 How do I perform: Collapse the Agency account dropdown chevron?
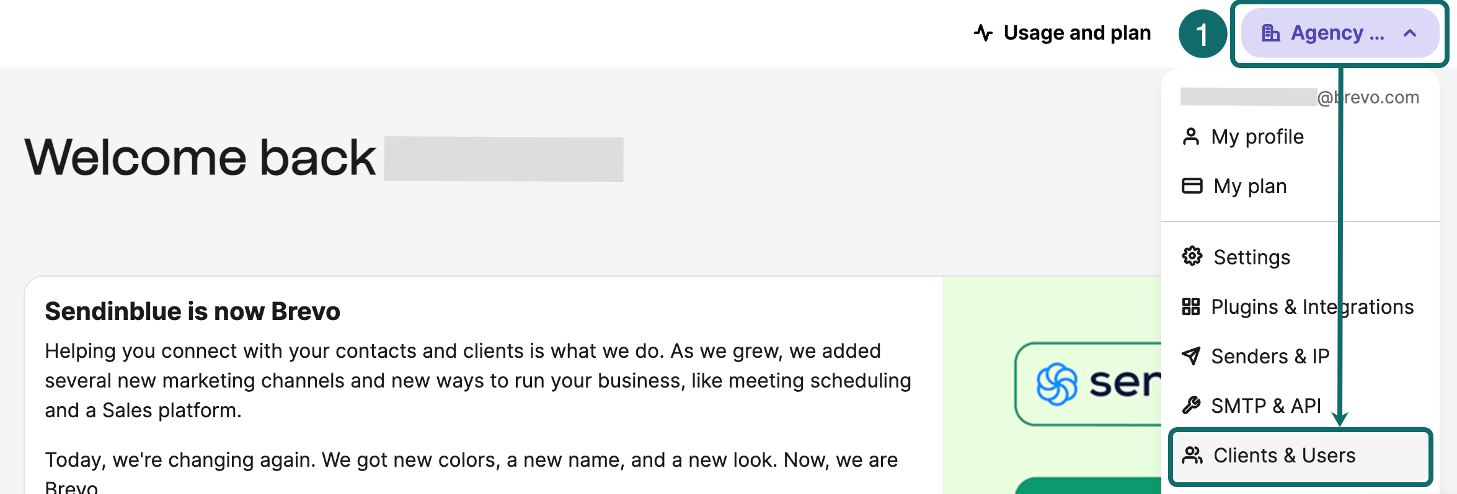click(1410, 33)
